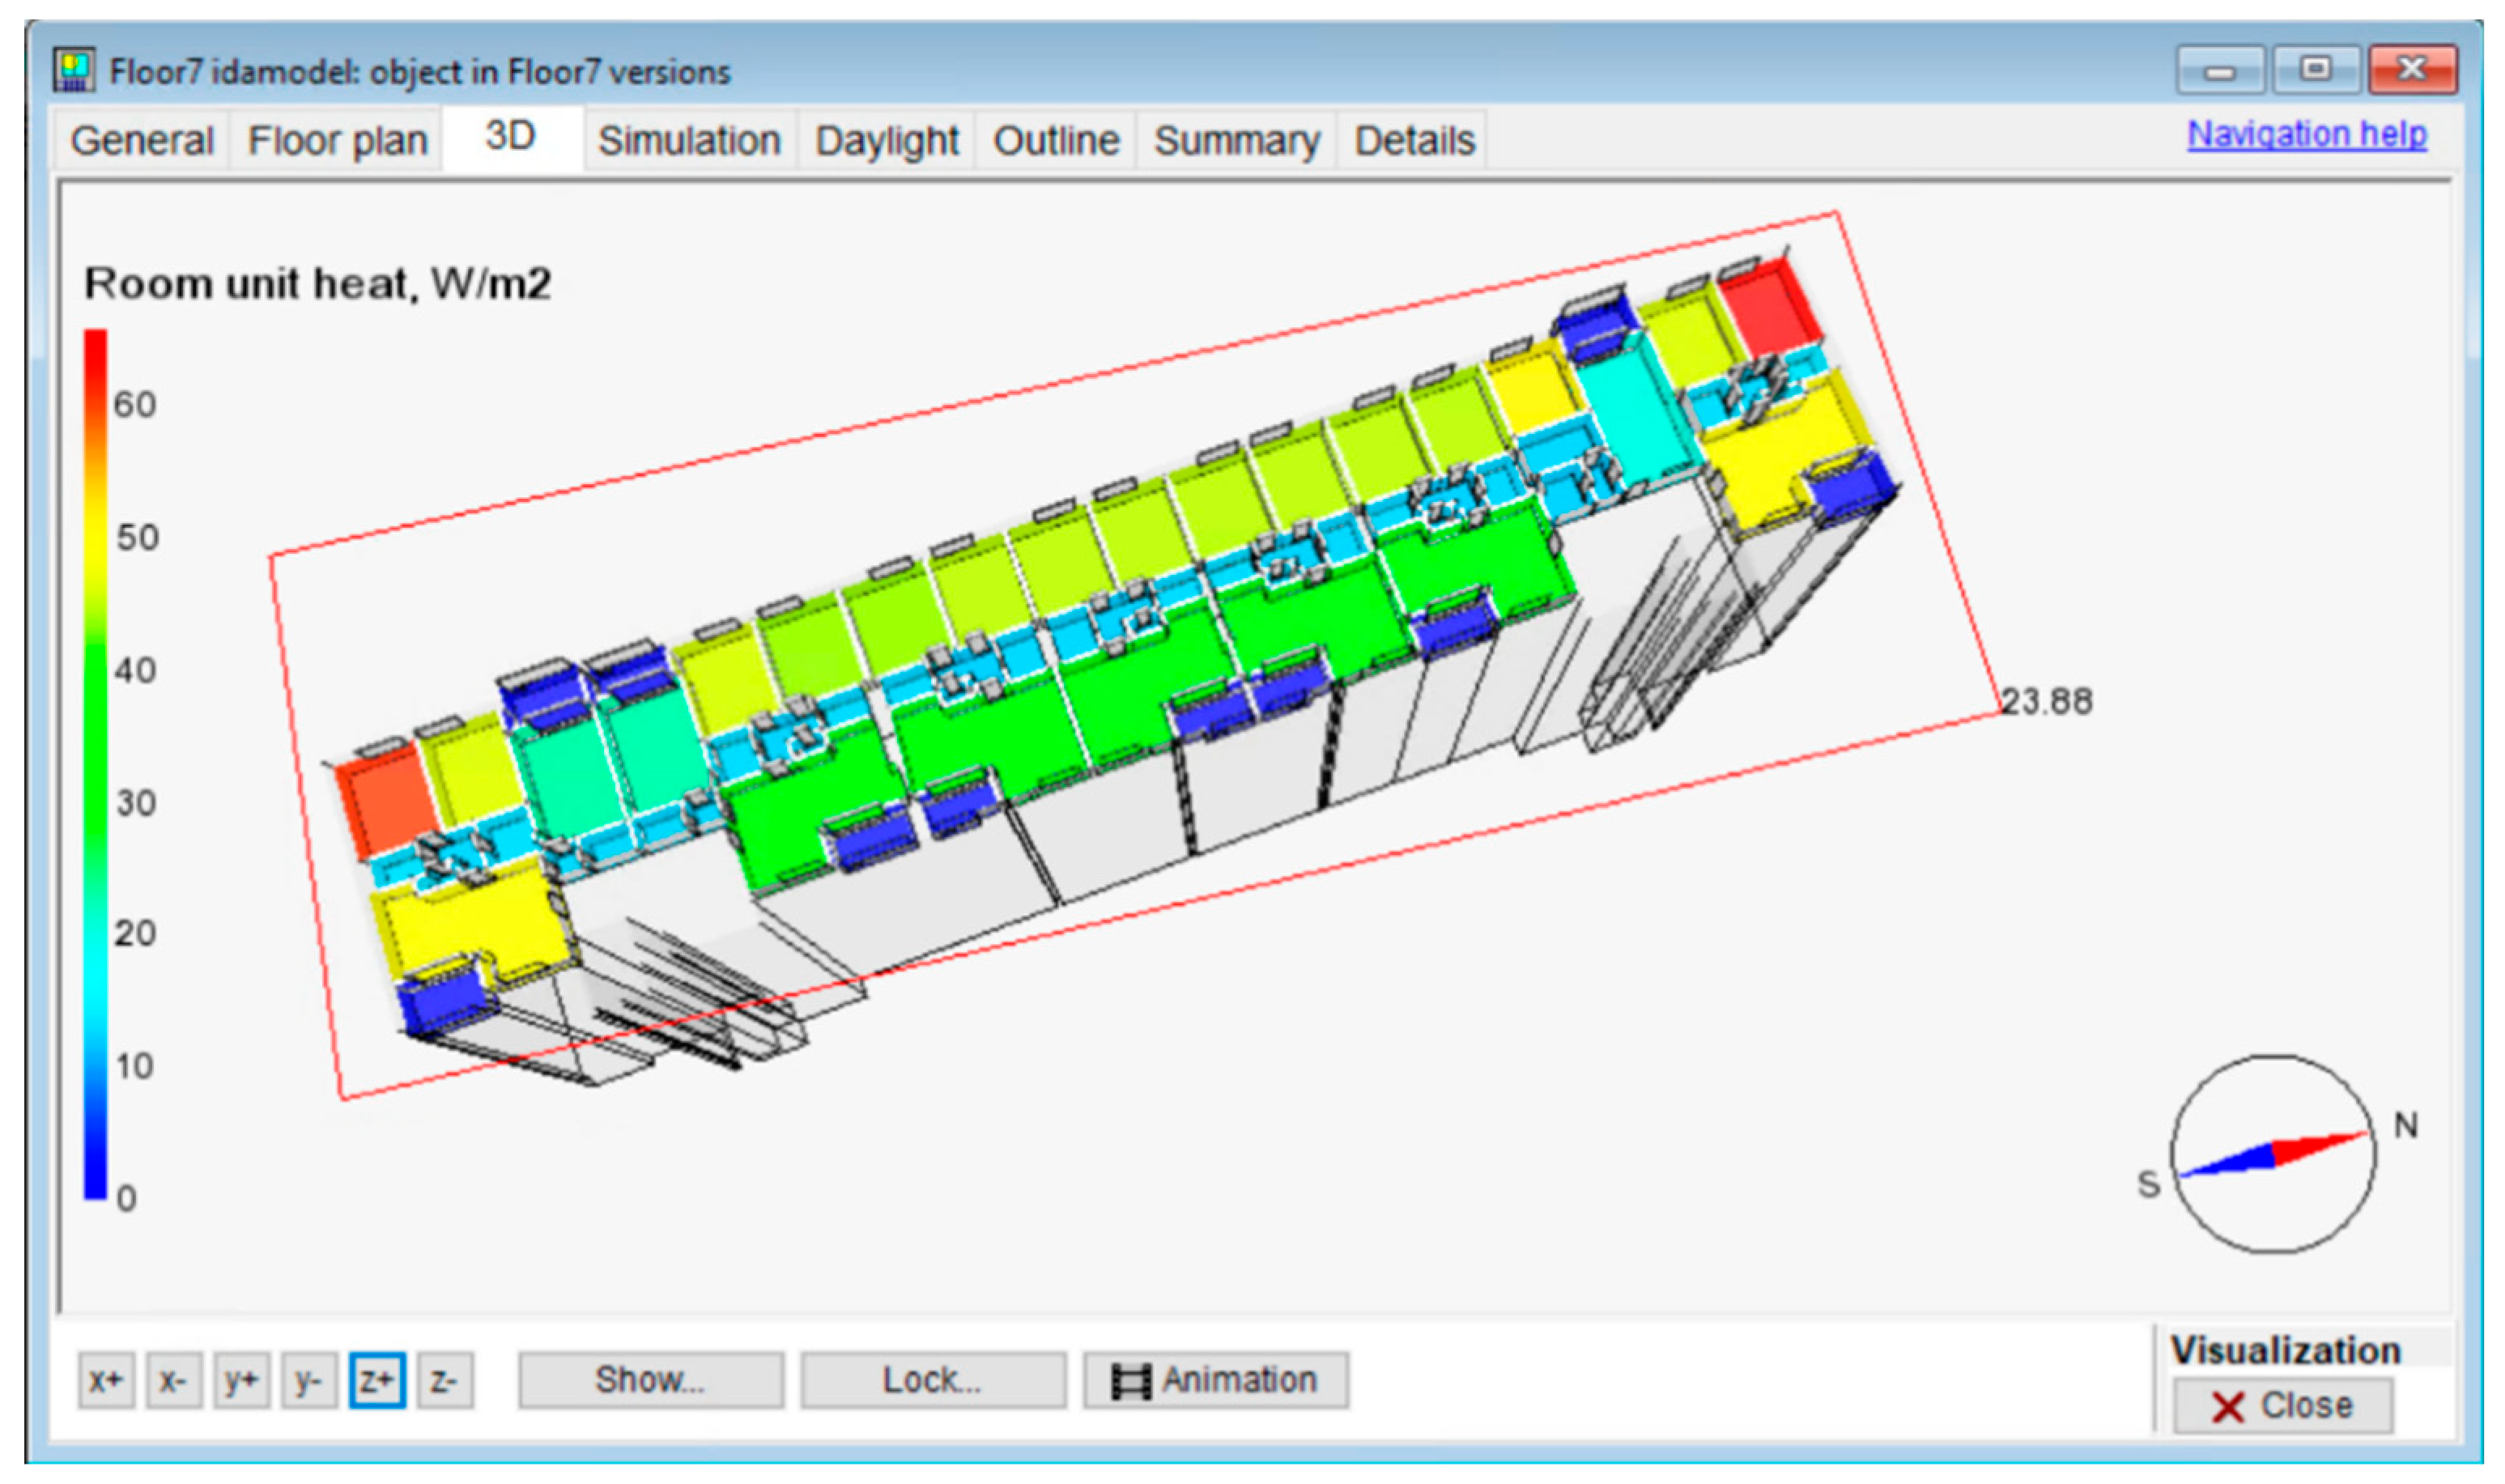This screenshot has height=1484, width=2505.
Task: Switch to the Outline tab
Action: 1056,141
